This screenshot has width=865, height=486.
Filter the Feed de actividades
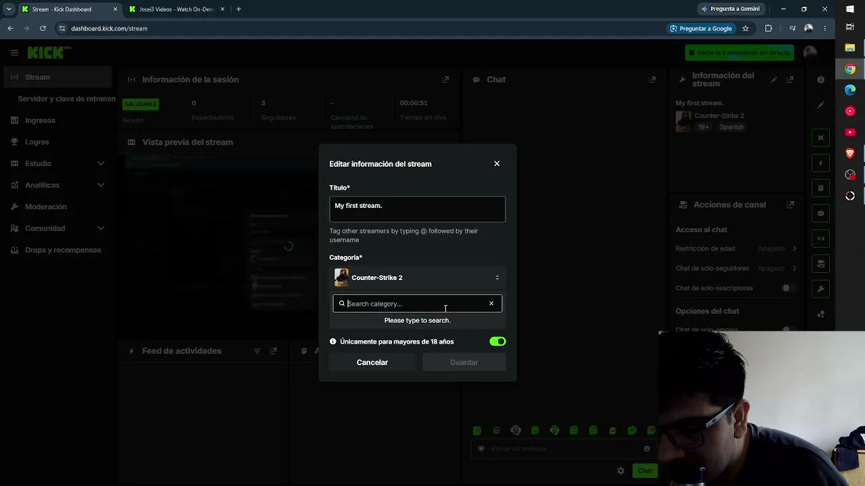(257, 351)
